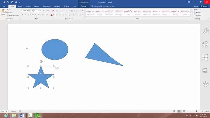Expand the Styles gallery
Image resolution: width=210 pixels, height=118 pixels.
(191, 15)
